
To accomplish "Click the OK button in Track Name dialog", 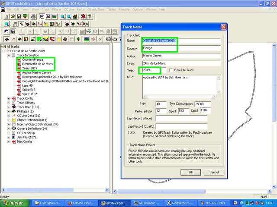I will pyautogui.click(x=190, y=172).
